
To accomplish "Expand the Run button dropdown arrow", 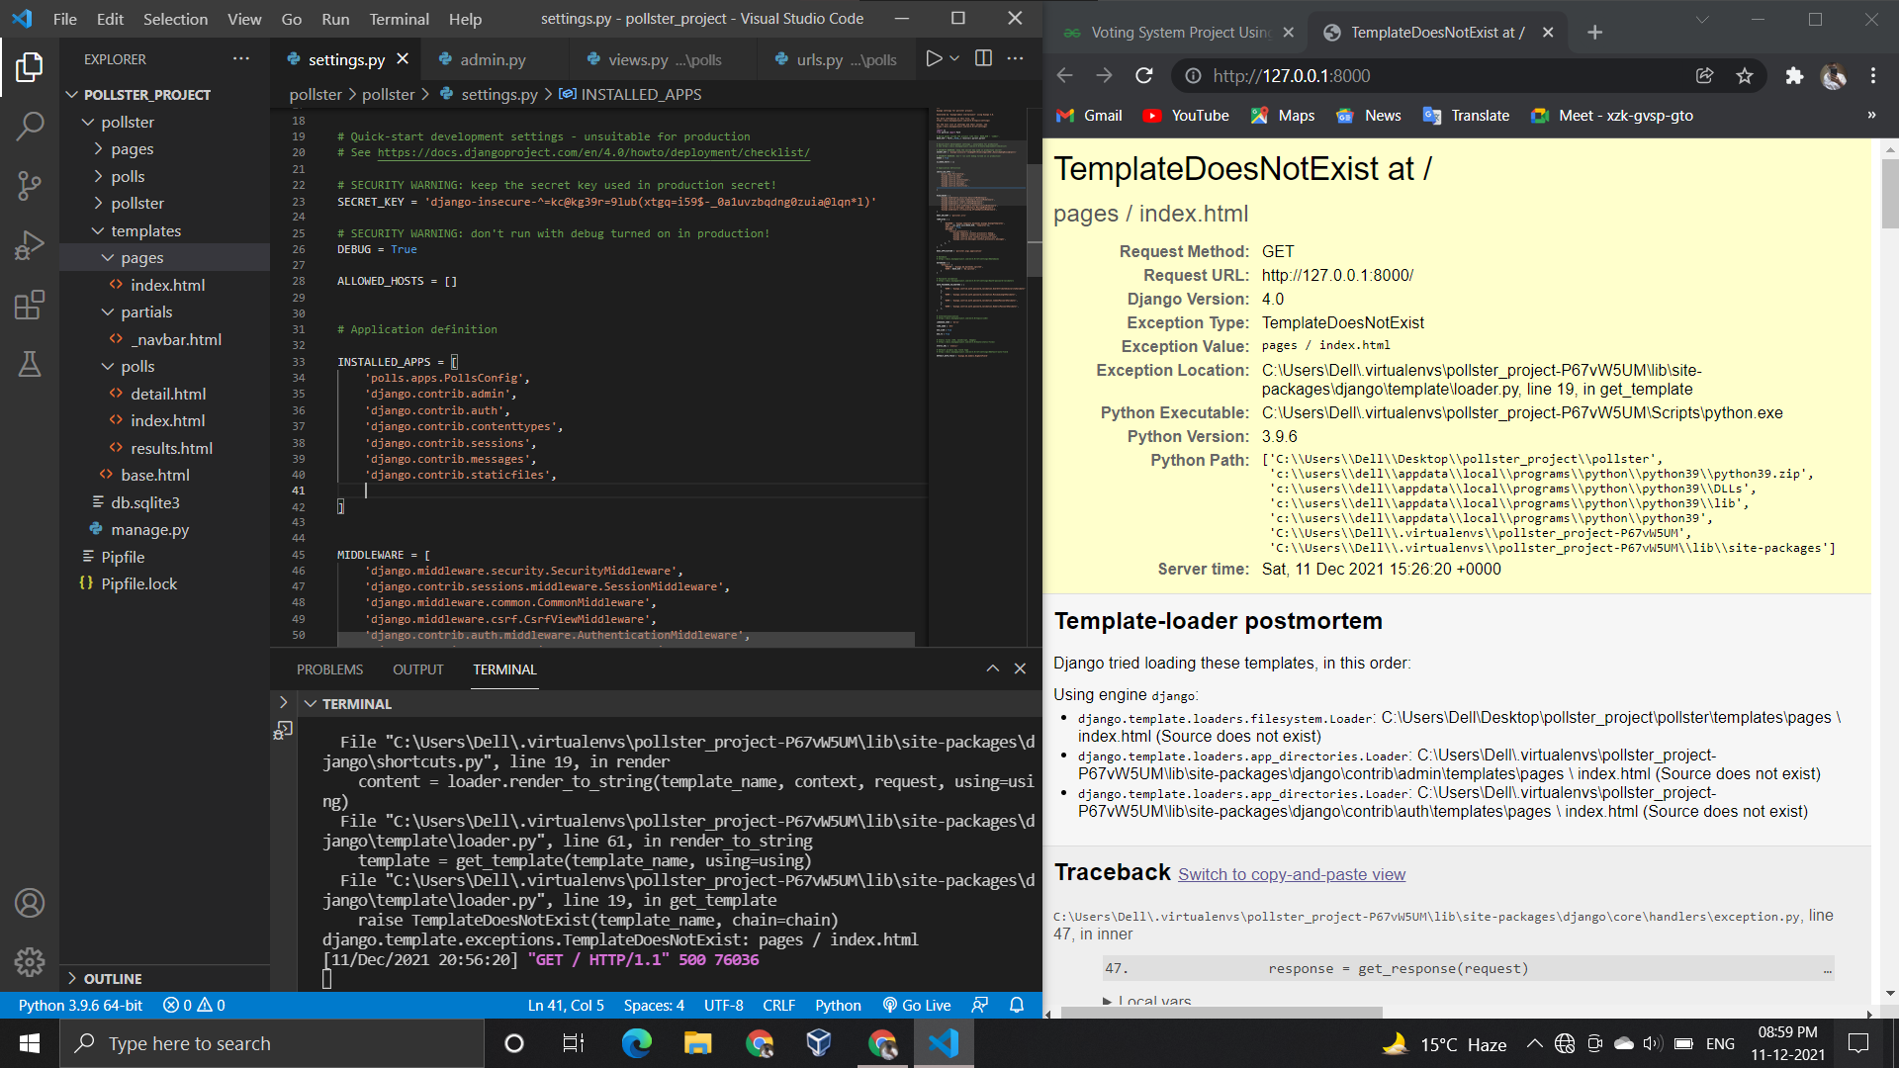I will 952,58.
